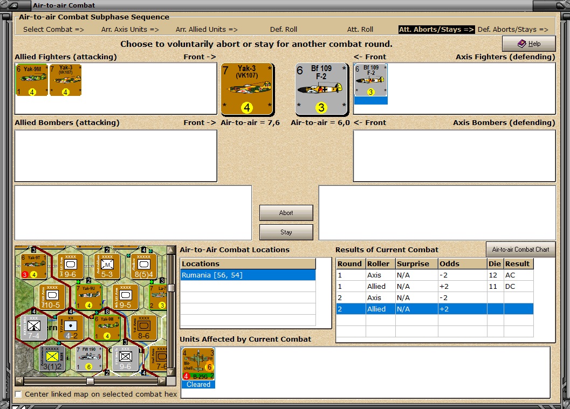The image size is (570, 409).
Task: Select the Yak-9M counter in Allied Fighters list
Action: pos(32,80)
